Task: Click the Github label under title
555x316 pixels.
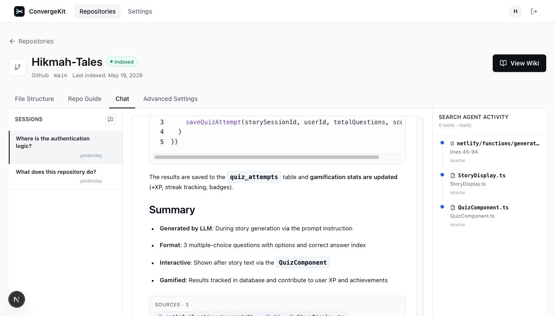Action: pos(40,75)
